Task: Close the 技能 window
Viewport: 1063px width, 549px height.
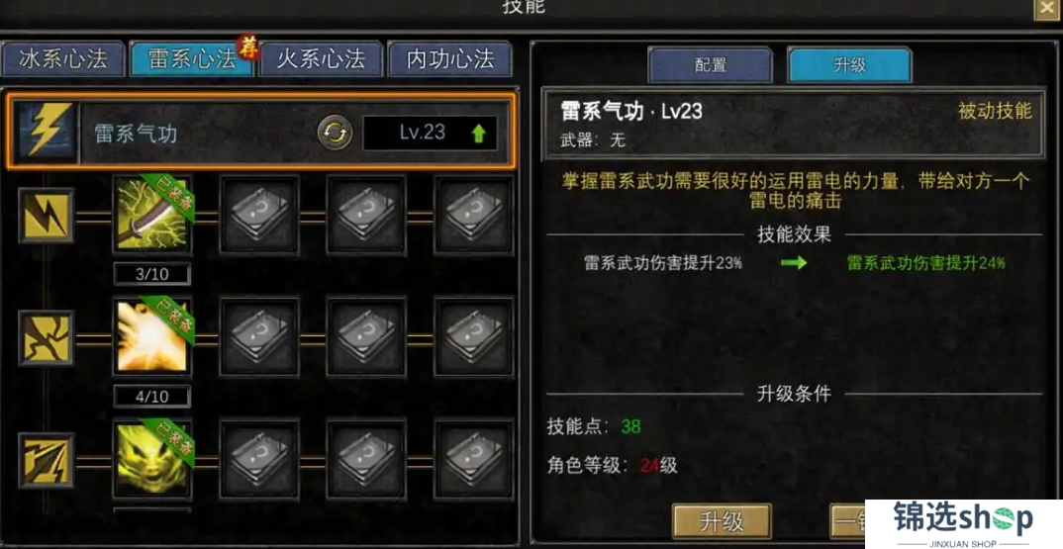Action: click(1047, 9)
